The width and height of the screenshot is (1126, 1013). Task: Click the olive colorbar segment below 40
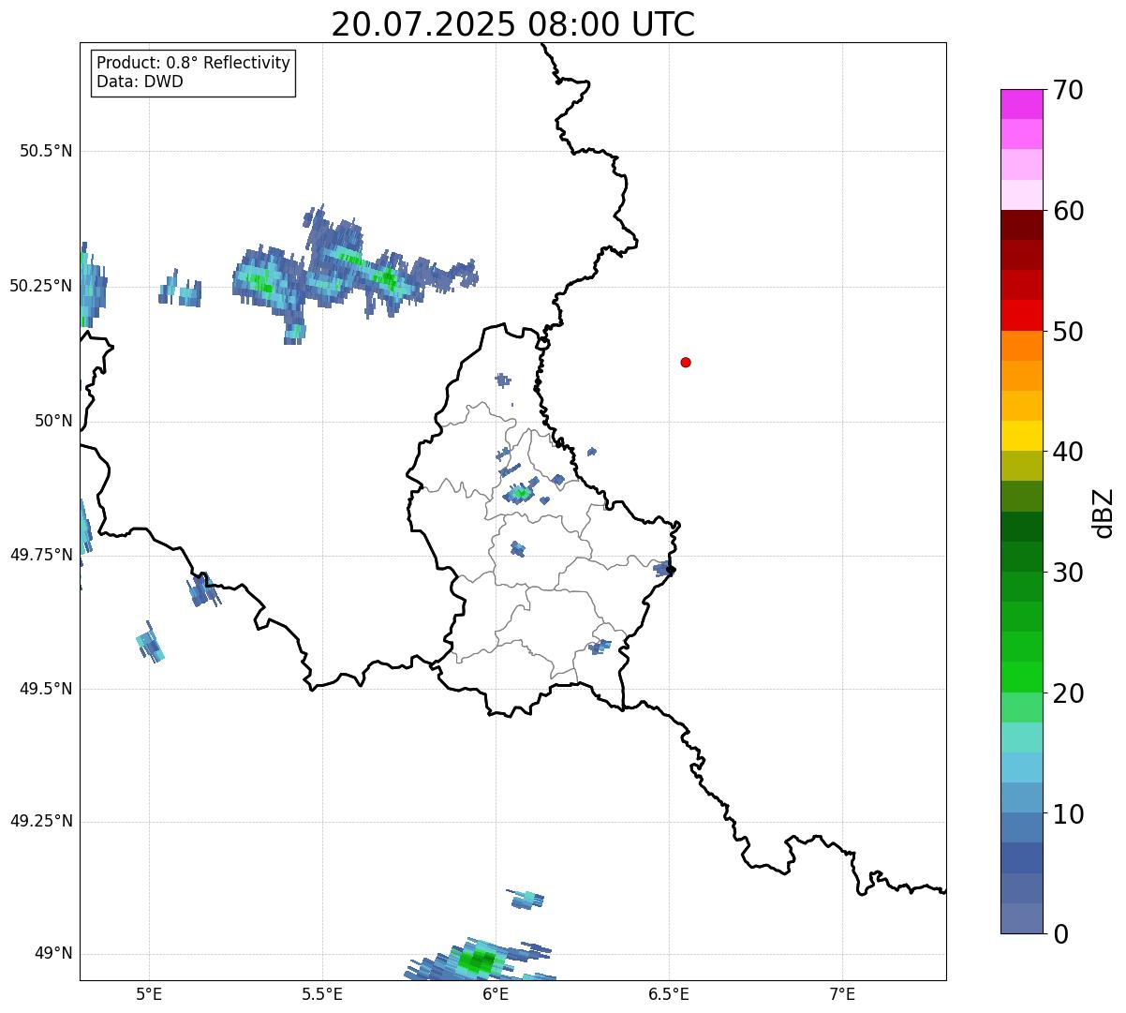click(1022, 466)
